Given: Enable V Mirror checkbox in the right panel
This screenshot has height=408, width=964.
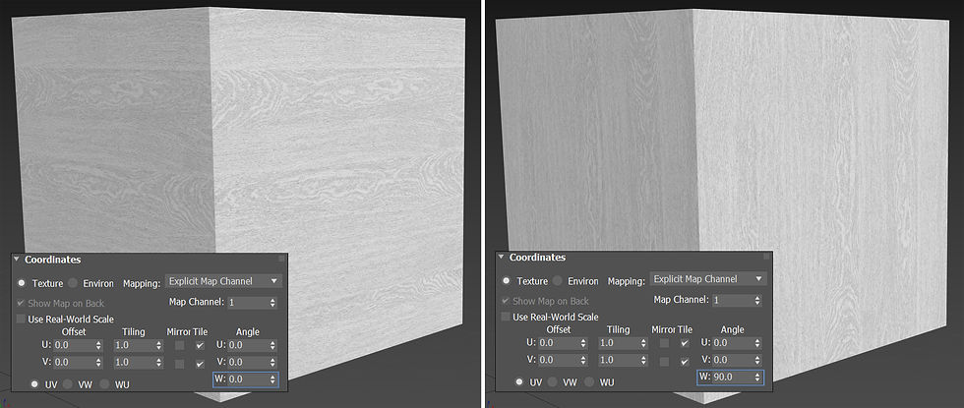Looking at the screenshot, I should (664, 362).
